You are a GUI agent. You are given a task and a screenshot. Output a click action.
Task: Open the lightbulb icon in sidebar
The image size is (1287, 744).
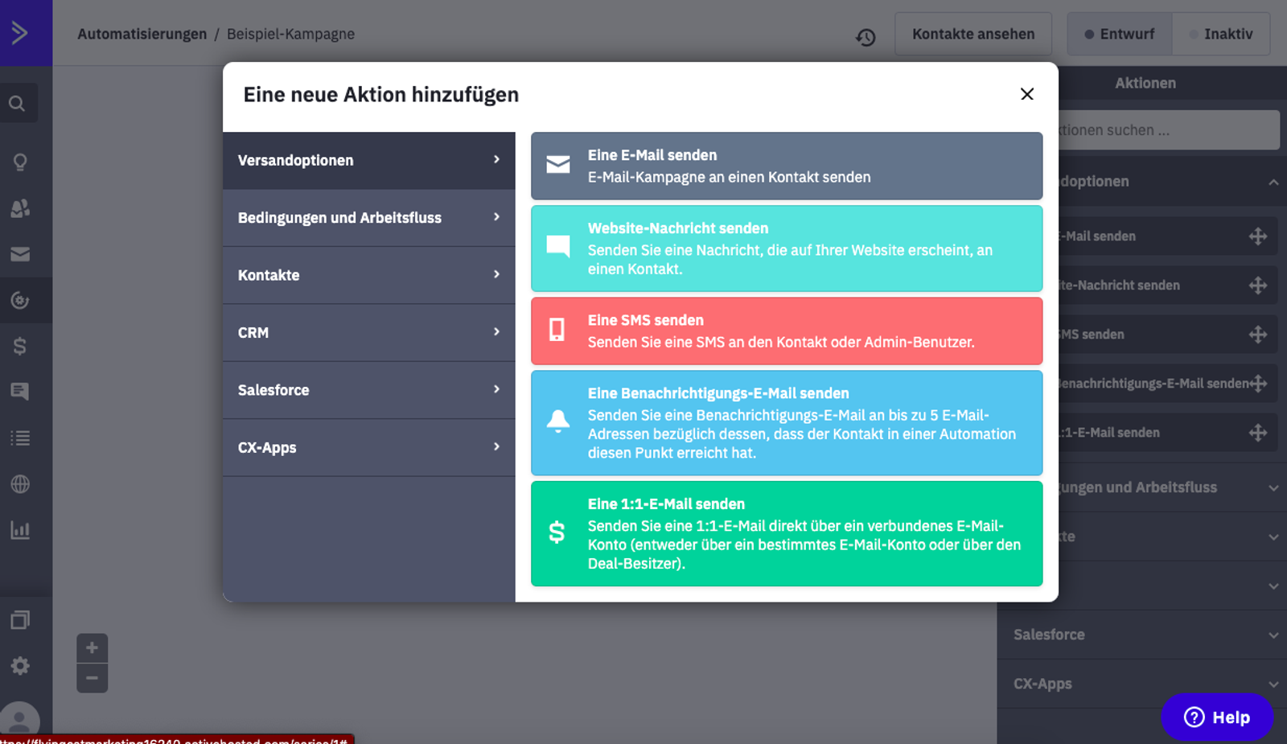(20, 162)
